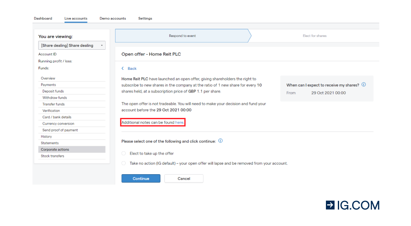Click the 'Elect for shares' step
This screenshot has width=411, height=226.
click(x=314, y=36)
